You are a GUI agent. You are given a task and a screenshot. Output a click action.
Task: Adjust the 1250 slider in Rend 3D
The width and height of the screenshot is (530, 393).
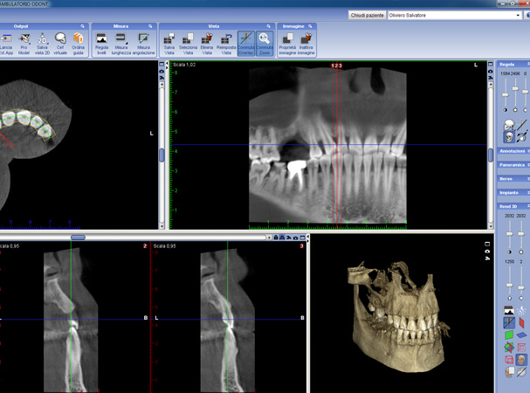[509, 285]
